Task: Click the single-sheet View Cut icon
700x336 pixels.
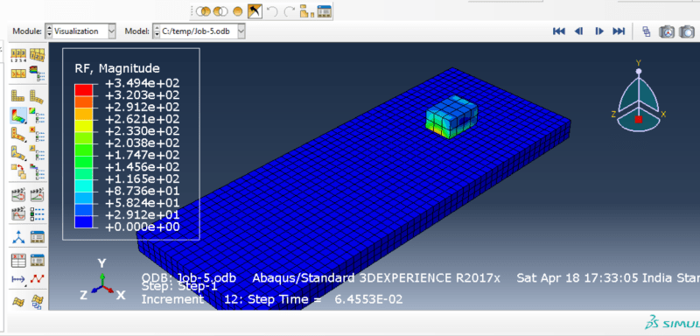Action: click(x=17, y=302)
